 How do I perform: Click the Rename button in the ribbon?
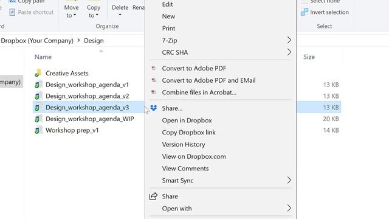click(139, 7)
